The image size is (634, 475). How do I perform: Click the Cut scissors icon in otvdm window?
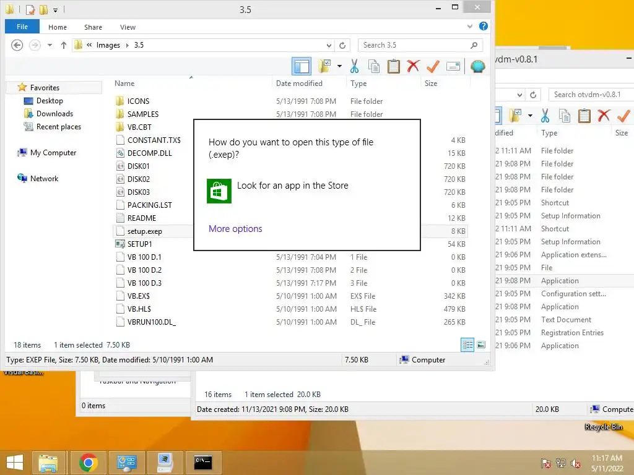pyautogui.click(x=545, y=116)
